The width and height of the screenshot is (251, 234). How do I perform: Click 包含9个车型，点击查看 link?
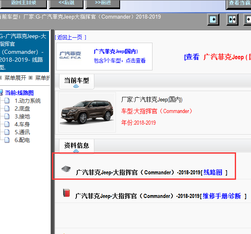[x=120, y=60]
